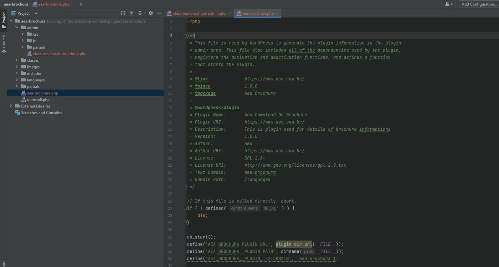Close the aea-brochura.php editor tab
Viewport: 499px width, 267px height.
point(278,14)
